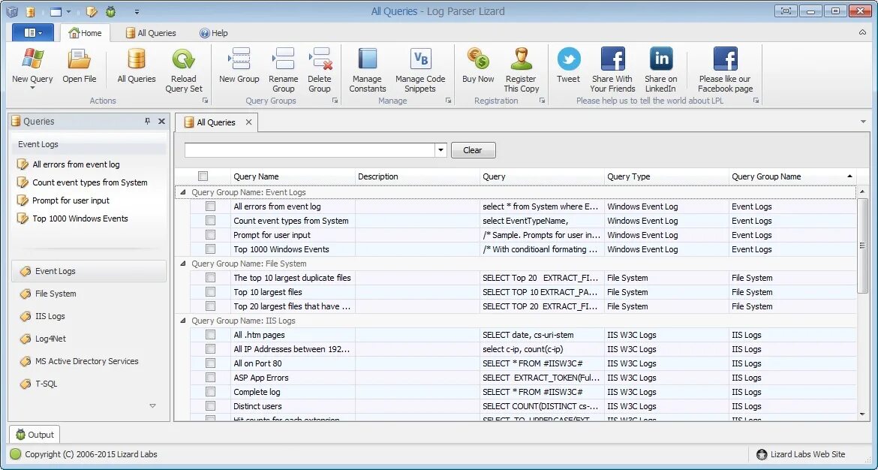Toggle the header select-all checkbox
Screen dimensions: 878x470
pyautogui.click(x=203, y=176)
